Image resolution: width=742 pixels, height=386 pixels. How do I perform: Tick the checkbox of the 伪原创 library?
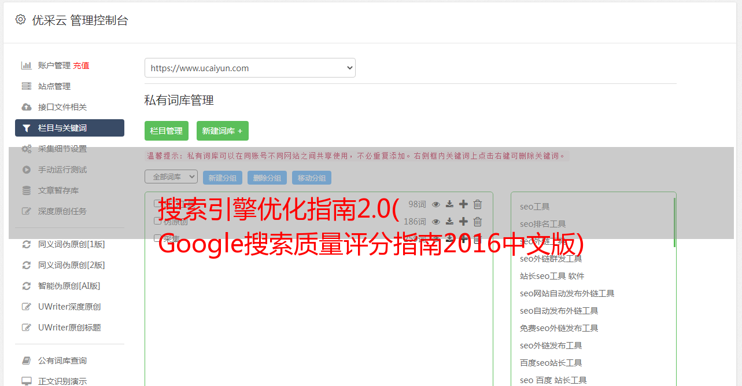coord(157,221)
